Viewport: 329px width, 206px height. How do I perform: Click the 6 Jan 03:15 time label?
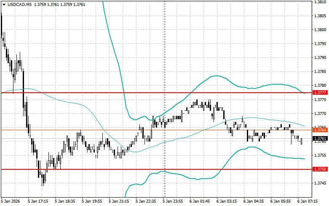227,201
